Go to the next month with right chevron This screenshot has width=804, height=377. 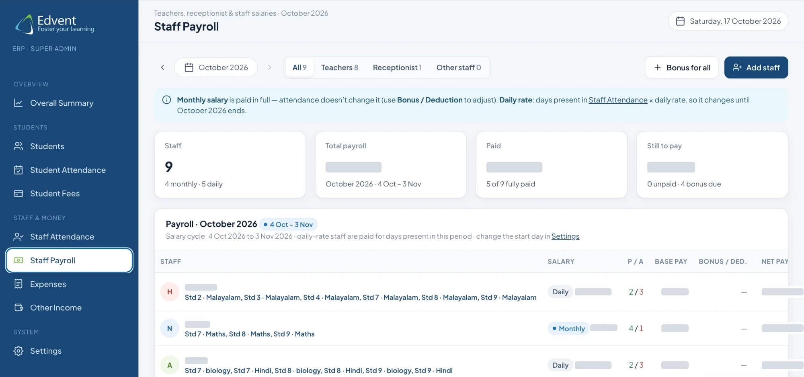coord(269,68)
